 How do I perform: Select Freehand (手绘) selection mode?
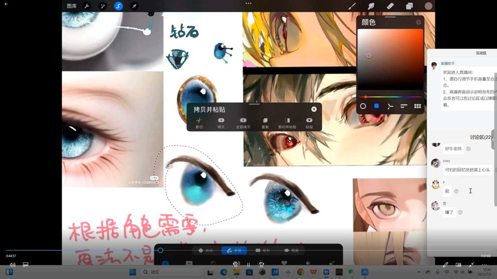tap(234, 250)
